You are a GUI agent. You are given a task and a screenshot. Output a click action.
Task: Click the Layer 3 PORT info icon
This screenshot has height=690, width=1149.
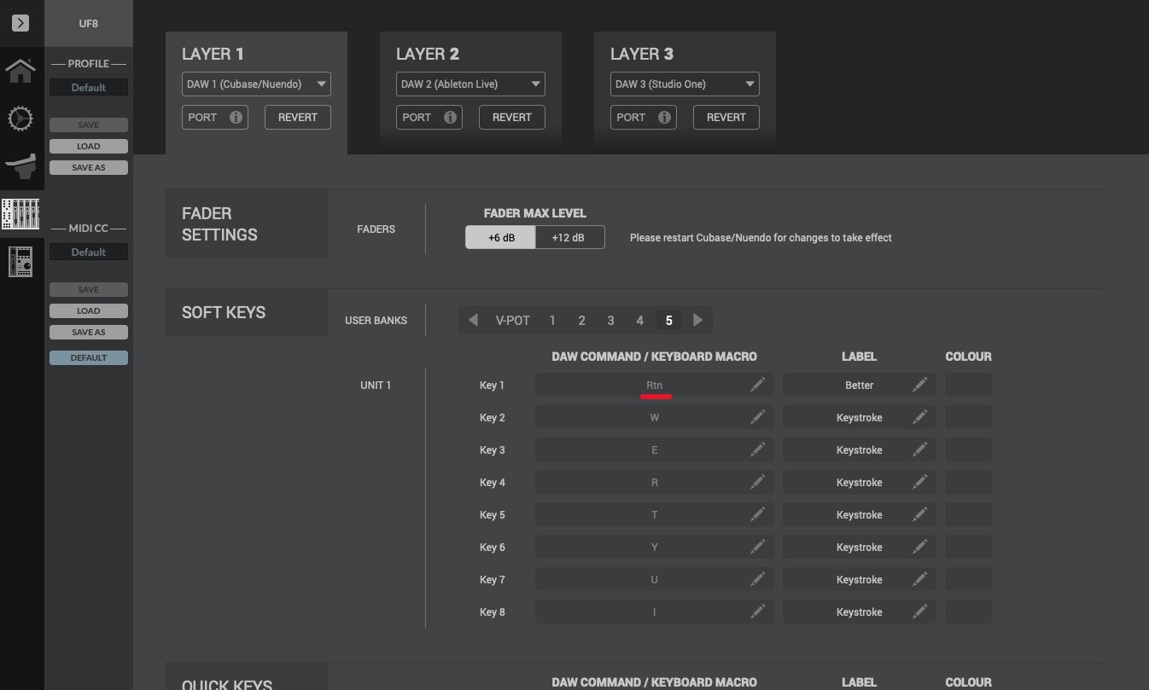(664, 118)
